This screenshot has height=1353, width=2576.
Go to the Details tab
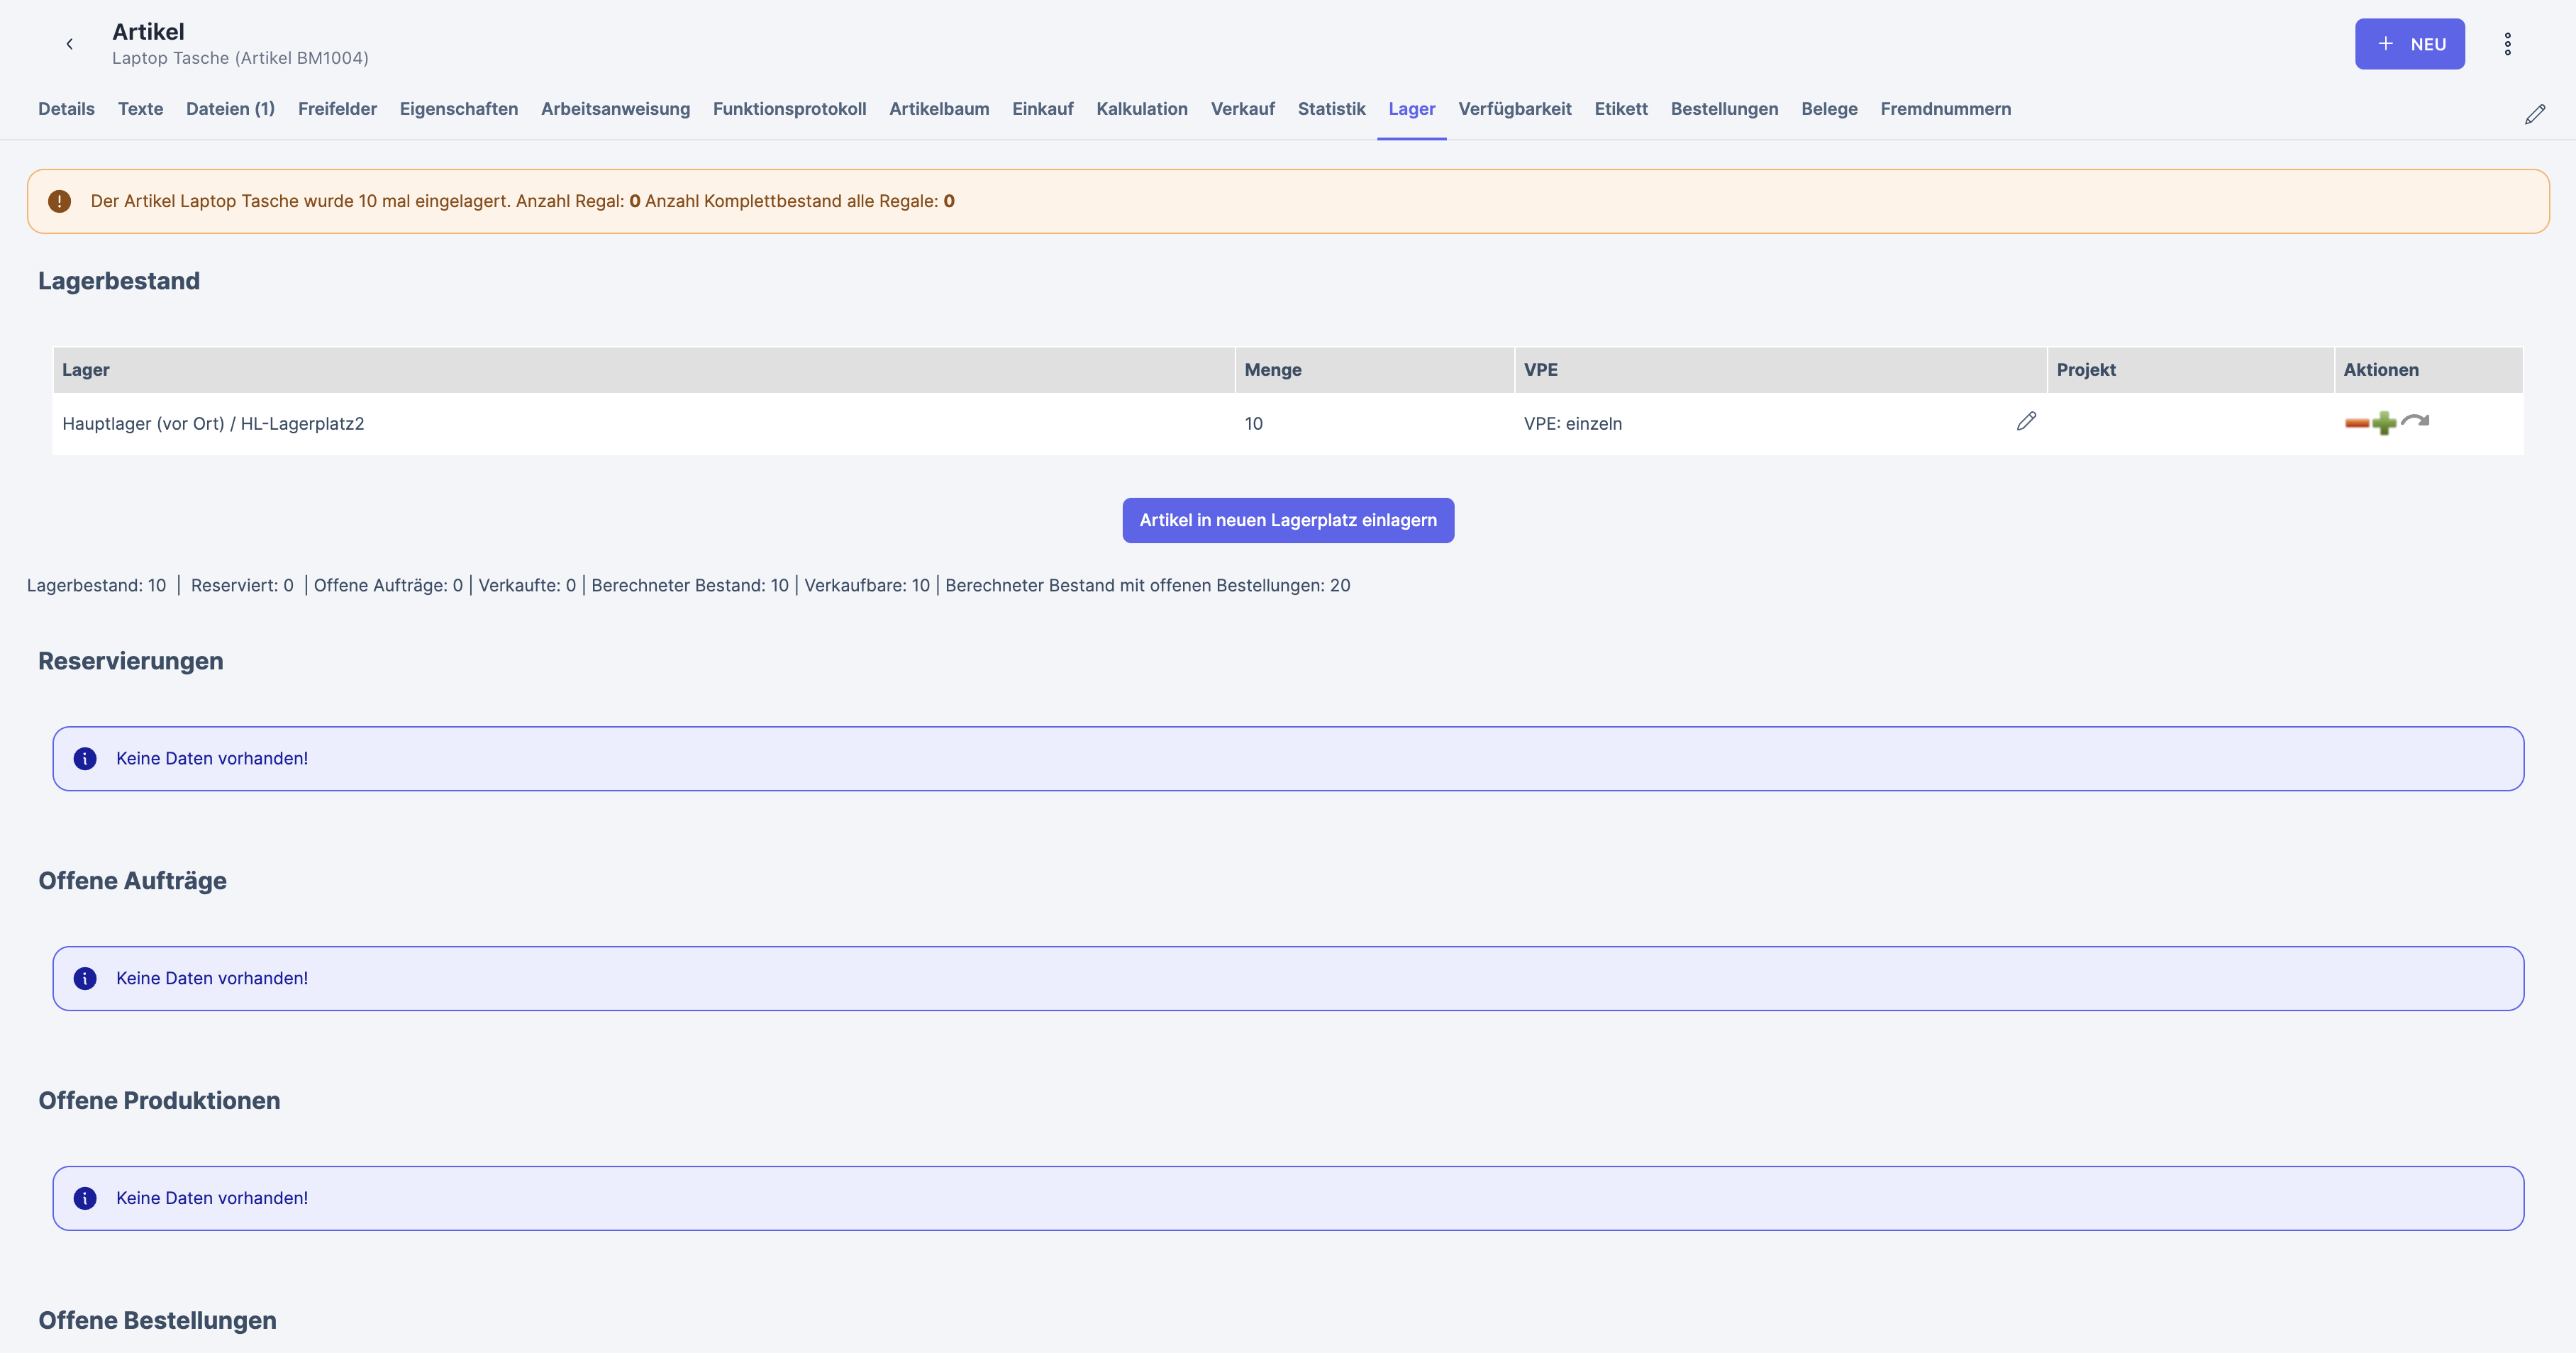click(x=66, y=109)
